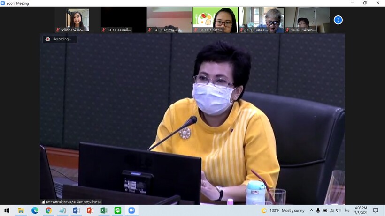Click muted mic icon on first participant tile
Viewport: 385px width, 216px height.
click(x=58, y=30)
